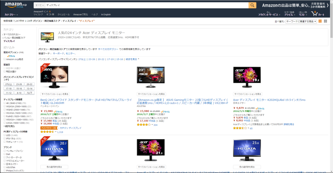333x173 pixels.
Task: Click the orange search magnifier button
Action: click(252, 5)
